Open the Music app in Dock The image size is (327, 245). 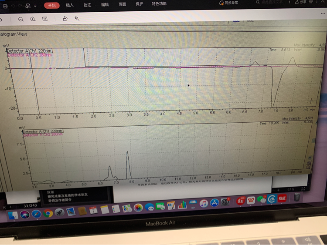(204, 203)
